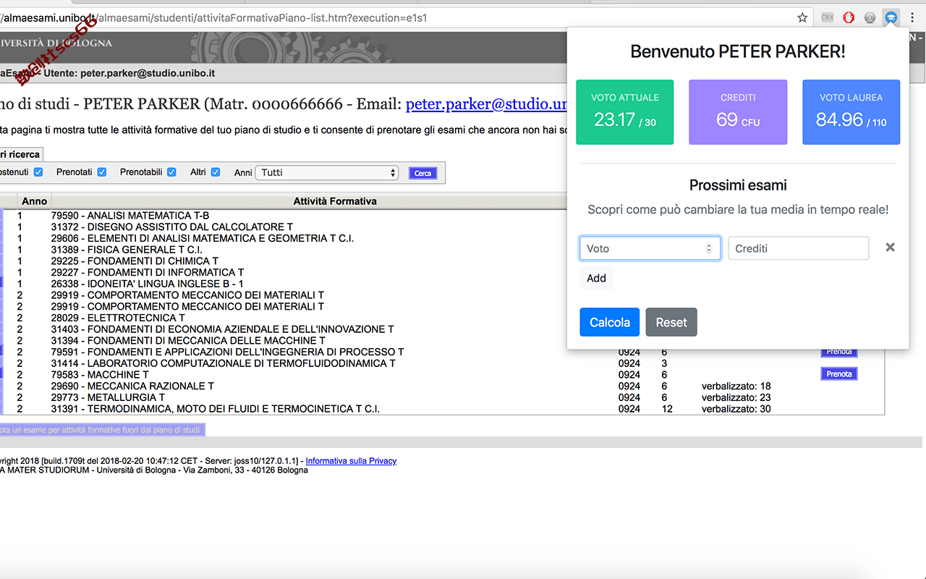Click the Voto input field

click(x=650, y=248)
